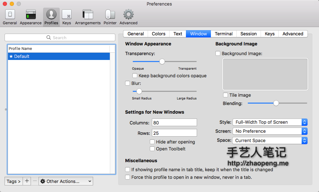Switch to the Terminal tab

[223, 34]
